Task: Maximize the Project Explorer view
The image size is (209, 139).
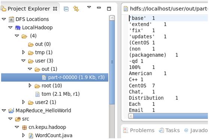Action: [109, 9]
